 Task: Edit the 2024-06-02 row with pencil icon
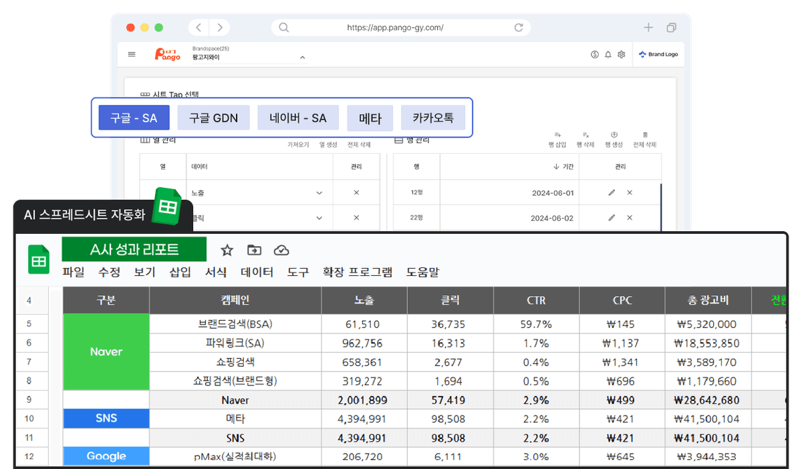(x=612, y=218)
